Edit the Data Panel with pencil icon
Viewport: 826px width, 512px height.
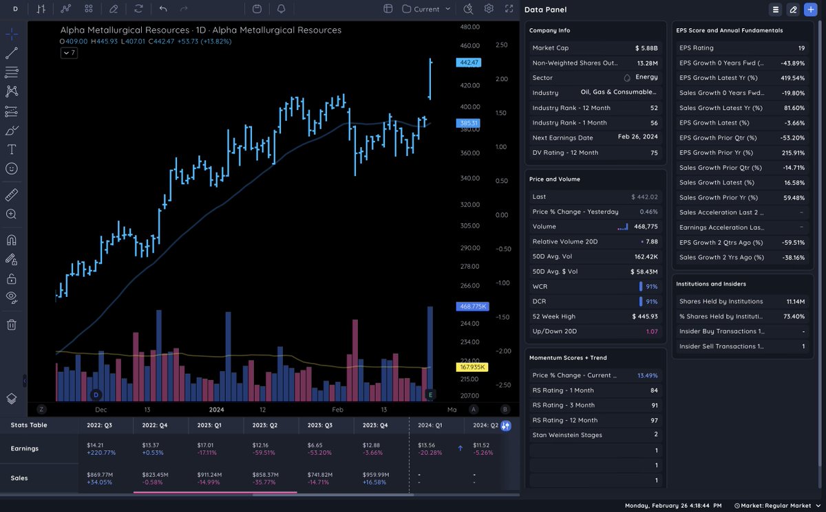pos(793,10)
